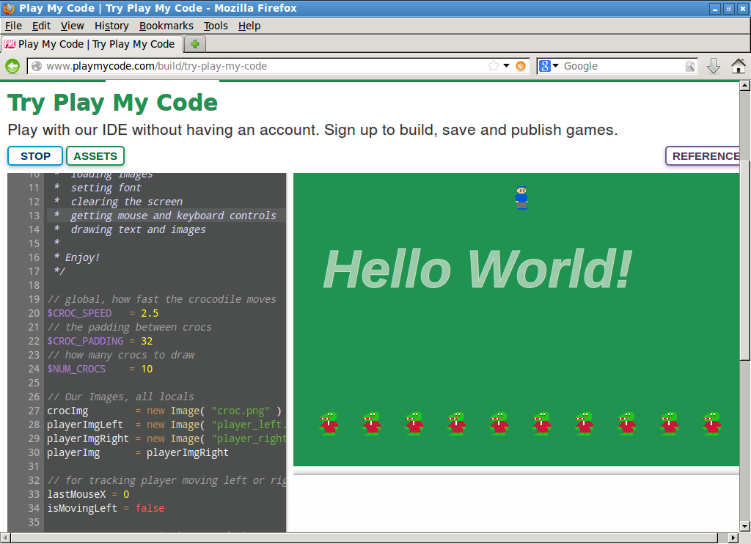Click the horizontal scrollbar left arrow

5,538
